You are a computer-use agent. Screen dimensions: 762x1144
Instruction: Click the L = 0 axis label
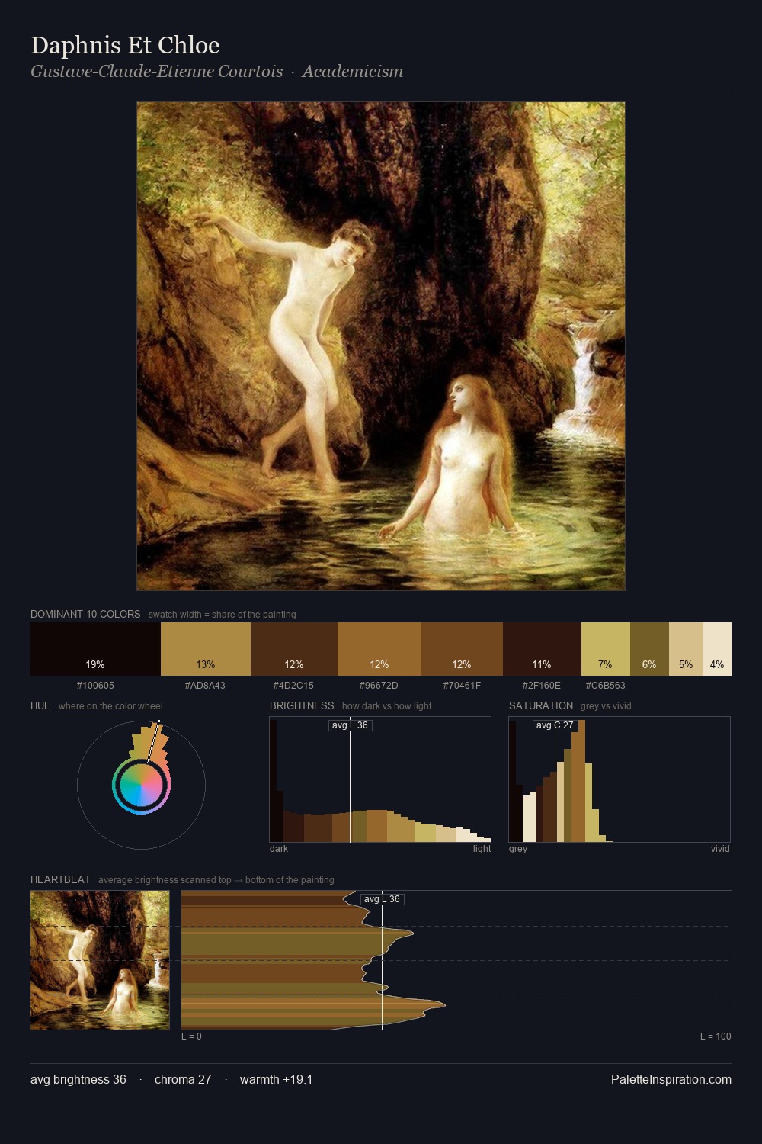(x=191, y=1036)
